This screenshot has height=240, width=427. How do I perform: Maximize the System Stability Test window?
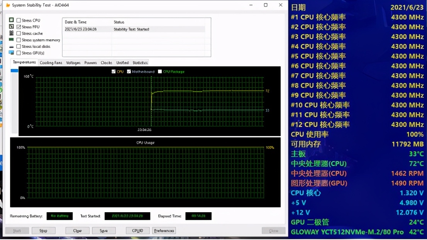click(266, 5)
